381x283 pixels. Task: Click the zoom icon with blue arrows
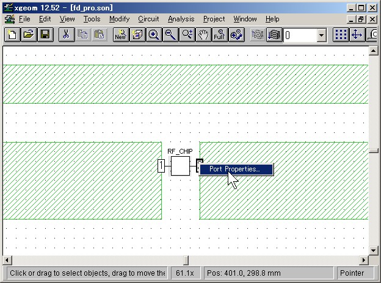click(x=237, y=35)
